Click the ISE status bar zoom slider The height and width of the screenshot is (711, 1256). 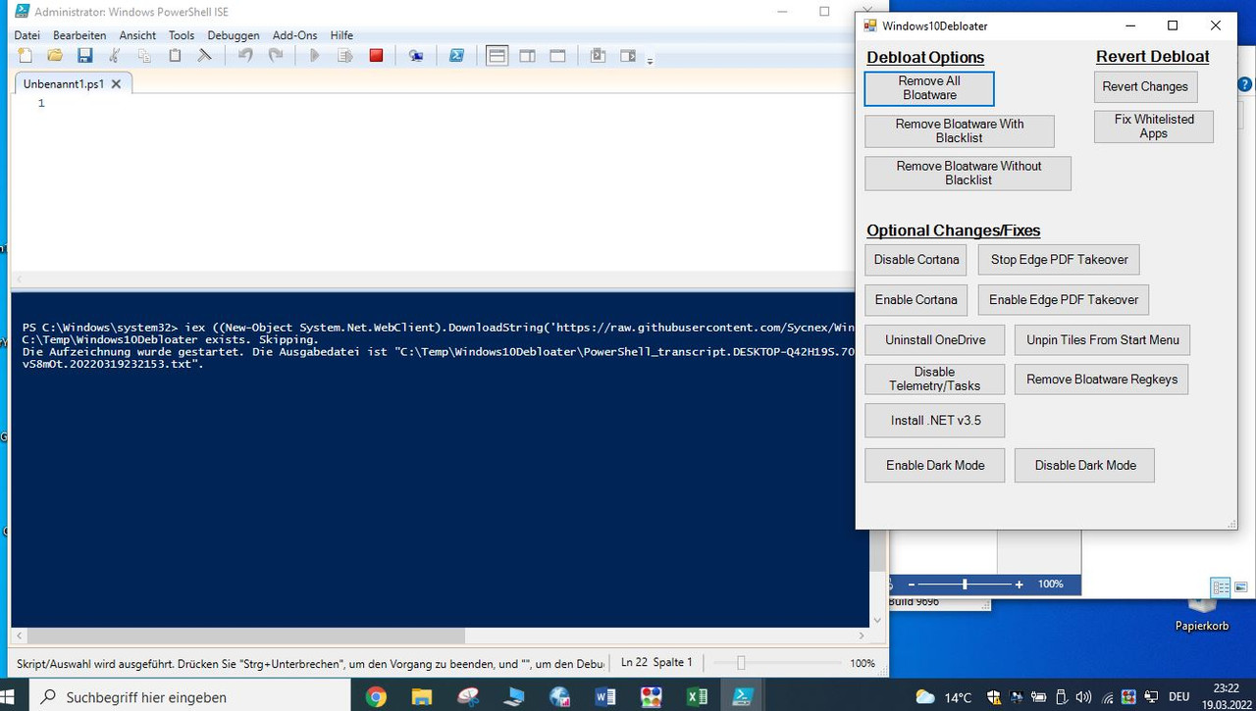[x=741, y=663]
